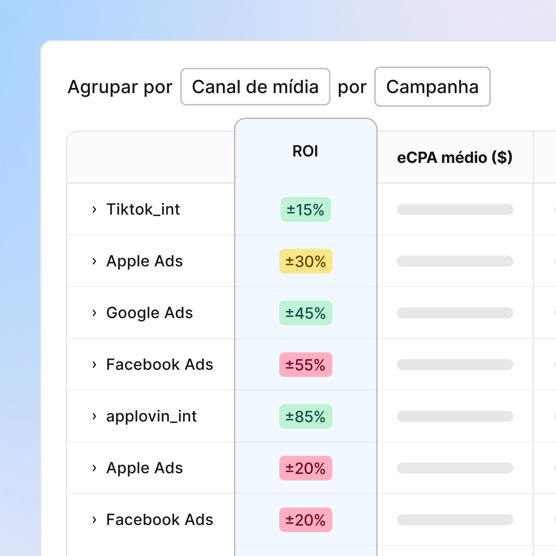Screen dimensions: 556x556
Task: Open the Canal de mídia grouping dropdown
Action: (255, 87)
